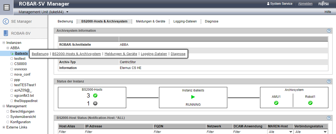The image size is (336, 134).
Task: Open Systemübersicht under Management
Action: [23, 117]
